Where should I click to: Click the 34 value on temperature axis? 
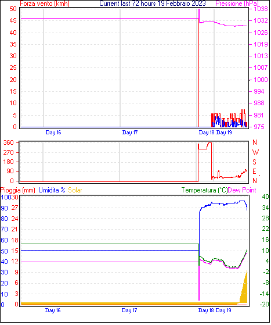265,208
